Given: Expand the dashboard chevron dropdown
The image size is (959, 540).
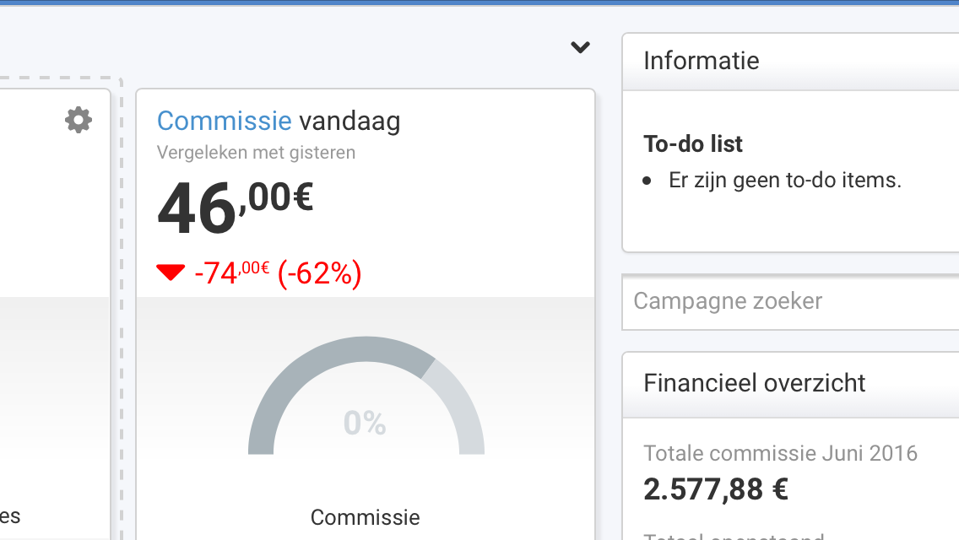Looking at the screenshot, I should click(580, 47).
